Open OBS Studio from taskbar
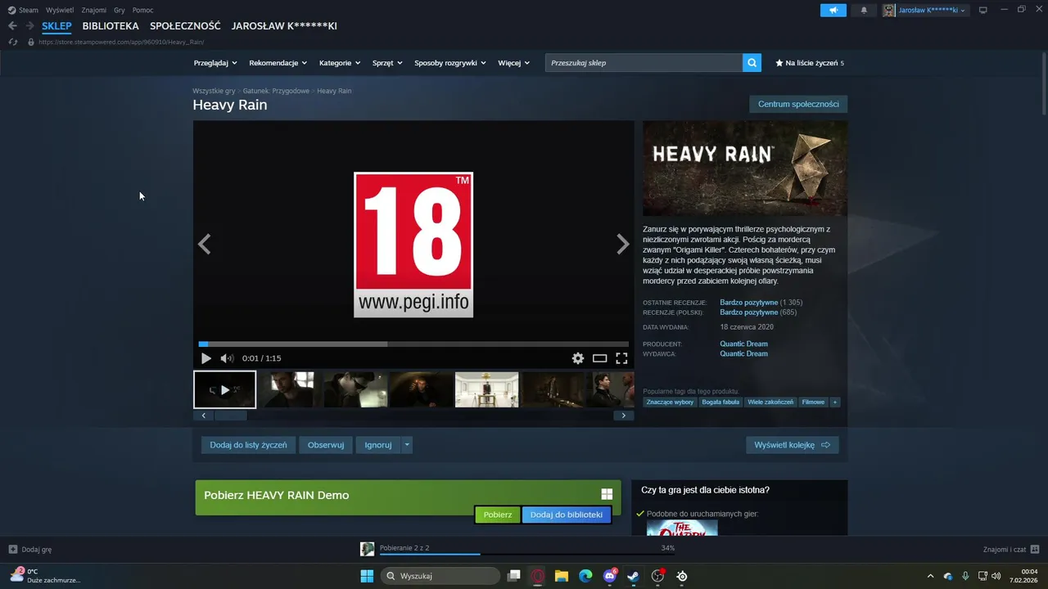This screenshot has width=1048, height=589. pyautogui.click(x=657, y=576)
